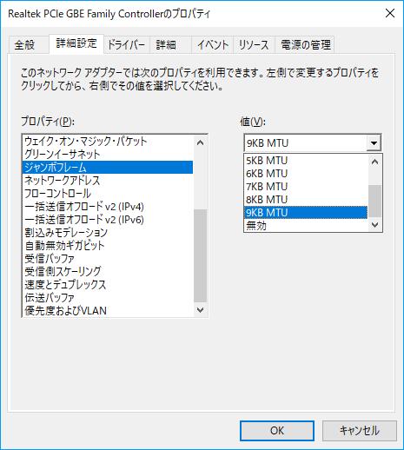Image resolution: width=404 pixels, height=450 pixels.
Task: Select 5KB MTU from the value list
Action: [306, 161]
